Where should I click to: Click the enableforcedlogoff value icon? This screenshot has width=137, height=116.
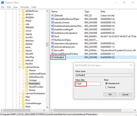[x=52, y=30]
